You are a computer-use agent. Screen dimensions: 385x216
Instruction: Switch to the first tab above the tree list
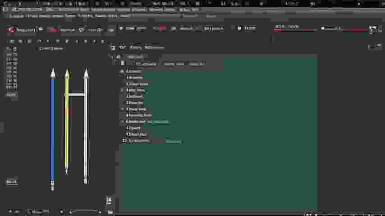pyautogui.click(x=146, y=64)
